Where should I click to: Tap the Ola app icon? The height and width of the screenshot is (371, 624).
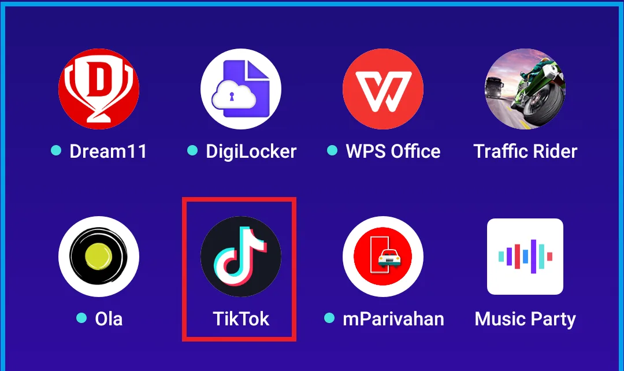tap(99, 257)
